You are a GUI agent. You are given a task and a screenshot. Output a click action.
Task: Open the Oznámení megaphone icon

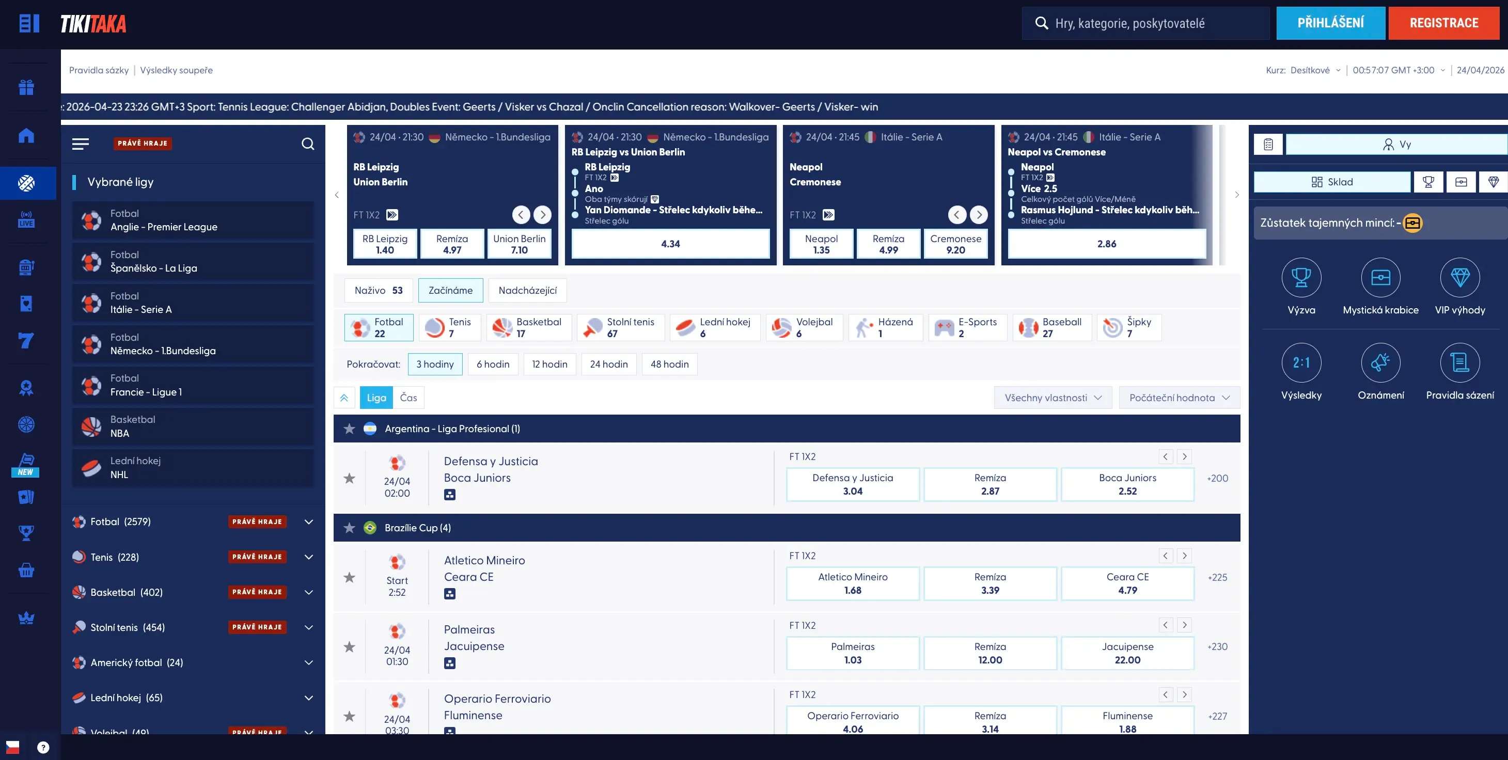click(1380, 363)
